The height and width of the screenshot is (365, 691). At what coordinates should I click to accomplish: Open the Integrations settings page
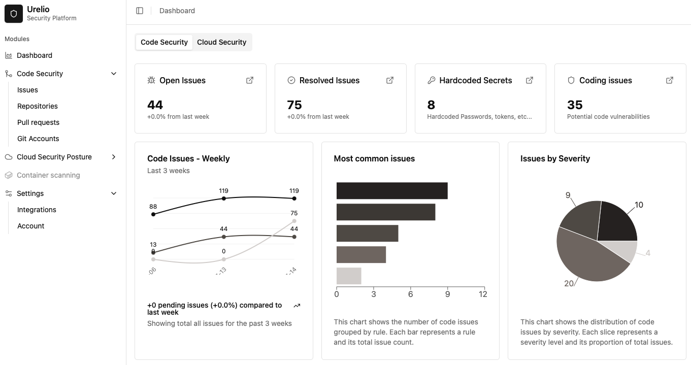[x=37, y=210]
